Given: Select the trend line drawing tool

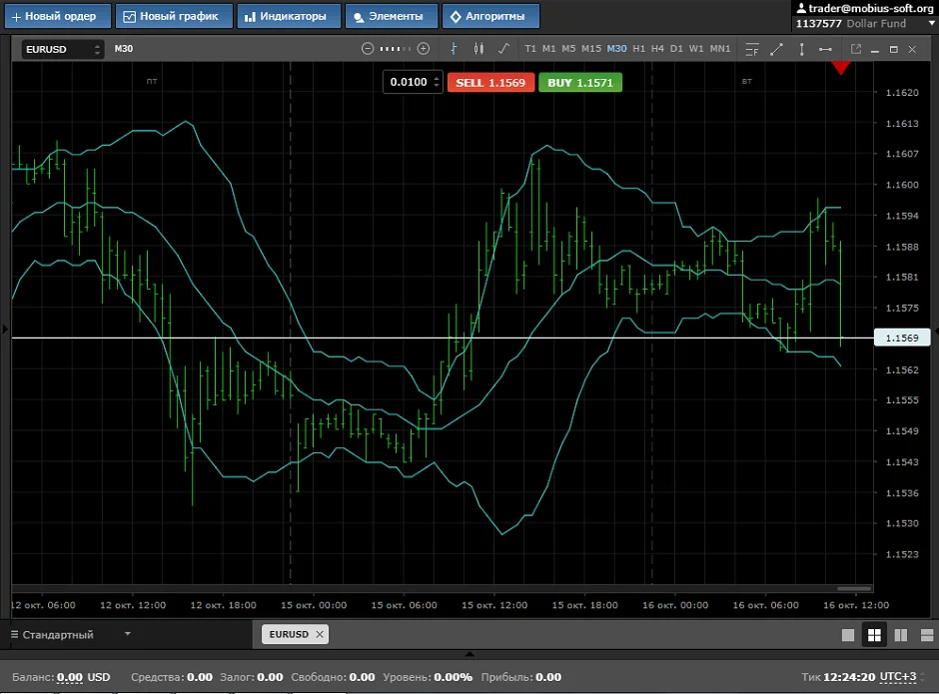Looking at the screenshot, I should pos(777,50).
